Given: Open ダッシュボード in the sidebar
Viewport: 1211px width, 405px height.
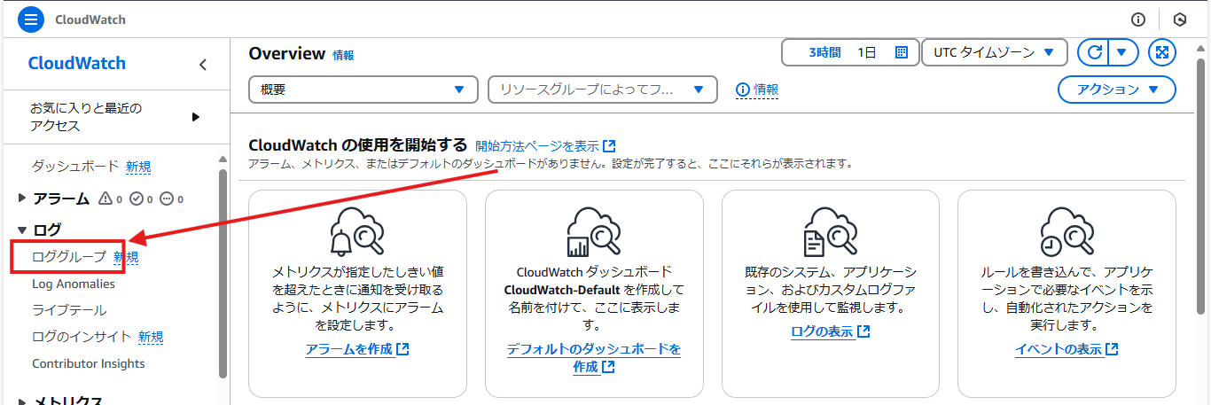Looking at the screenshot, I should 74,166.
